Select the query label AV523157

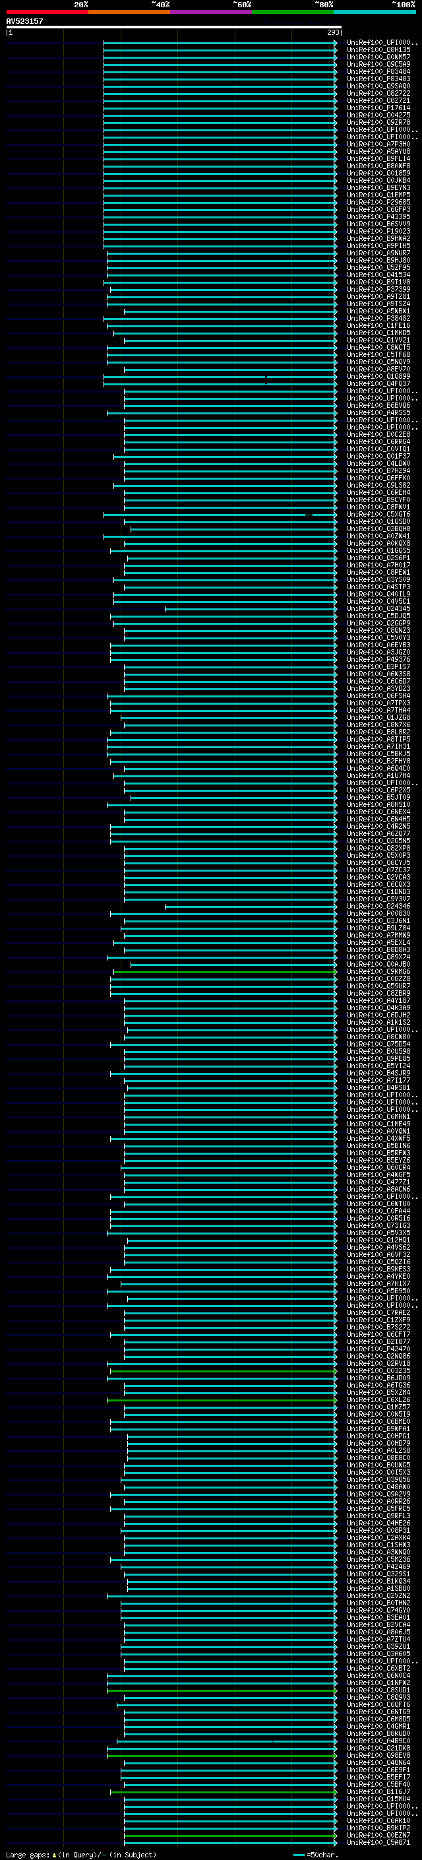(24, 21)
